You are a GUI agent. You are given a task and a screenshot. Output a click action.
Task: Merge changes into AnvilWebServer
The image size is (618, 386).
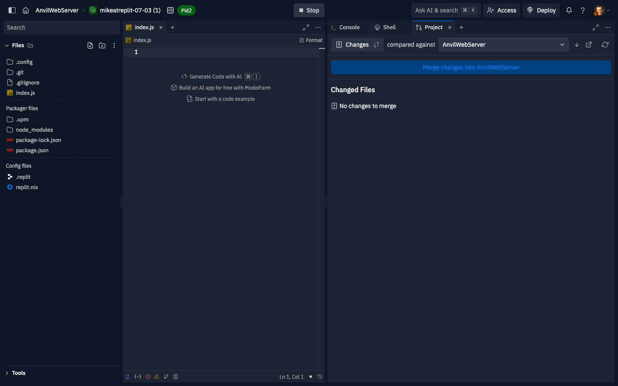pos(471,67)
